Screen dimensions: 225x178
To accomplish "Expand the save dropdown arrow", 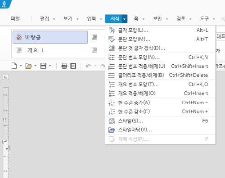I will pos(50,66).
